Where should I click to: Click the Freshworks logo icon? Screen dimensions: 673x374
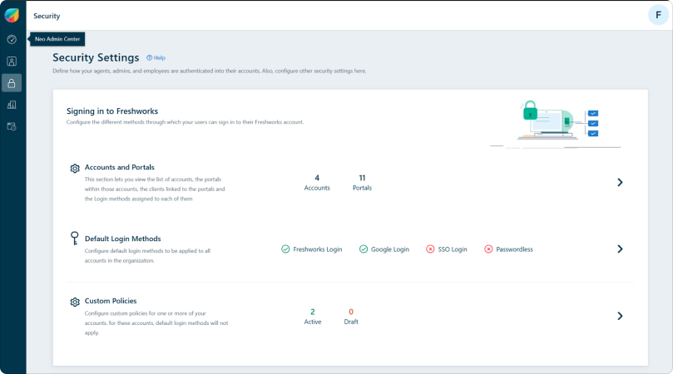(x=12, y=16)
